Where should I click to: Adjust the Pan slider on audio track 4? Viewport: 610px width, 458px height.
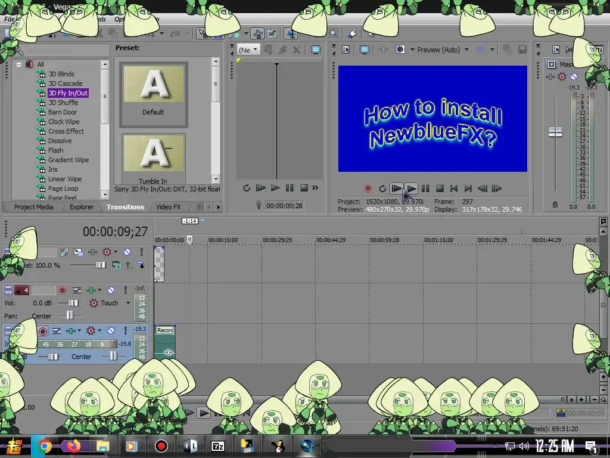click(70, 315)
